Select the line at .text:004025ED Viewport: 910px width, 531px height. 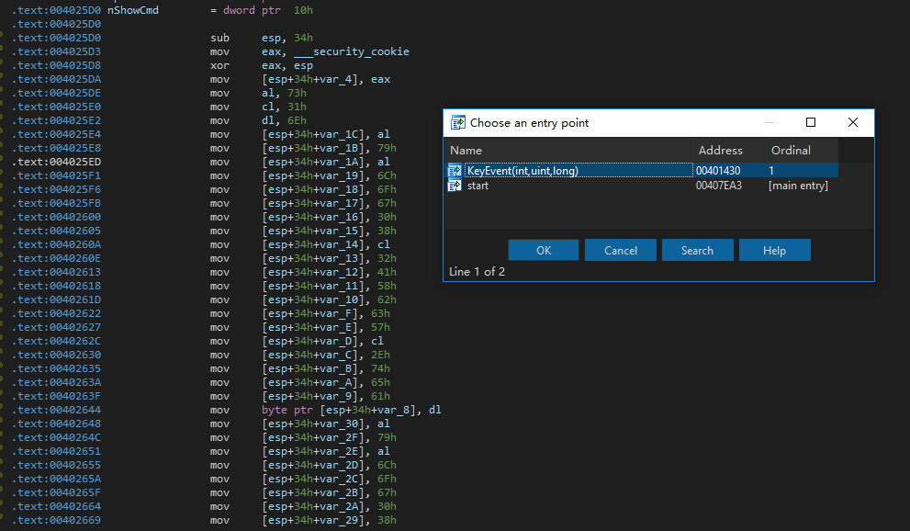56,162
